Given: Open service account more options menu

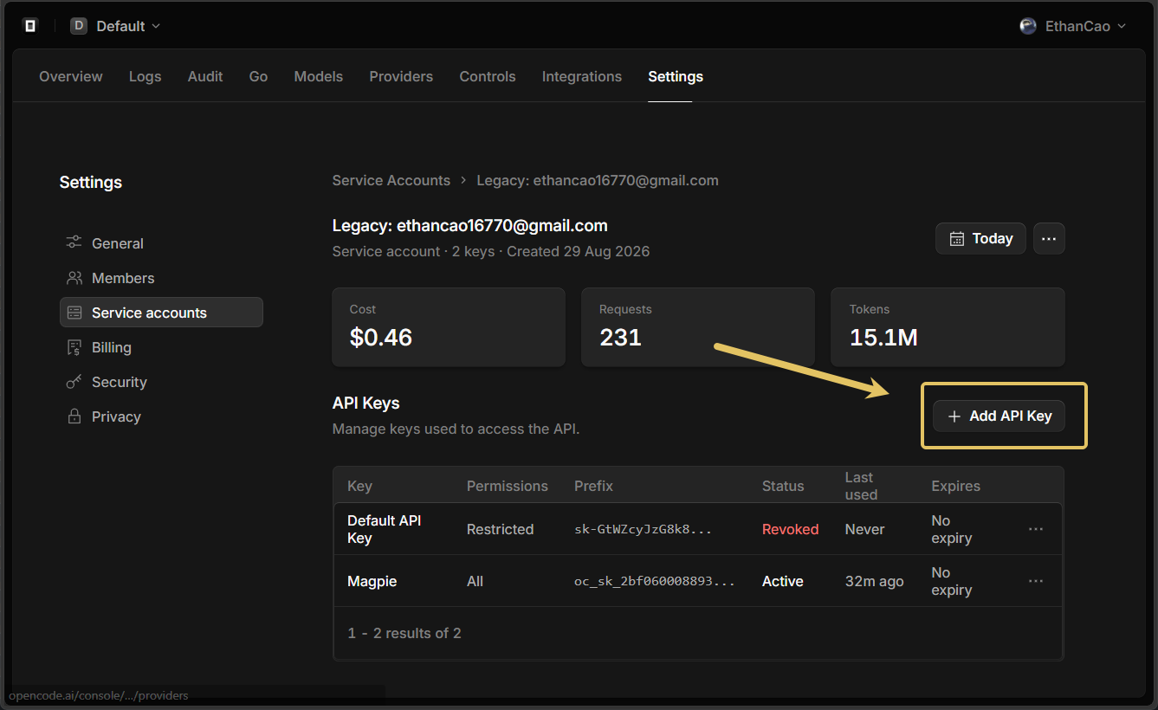Looking at the screenshot, I should pos(1049,239).
